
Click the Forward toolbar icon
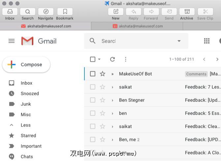151,11
